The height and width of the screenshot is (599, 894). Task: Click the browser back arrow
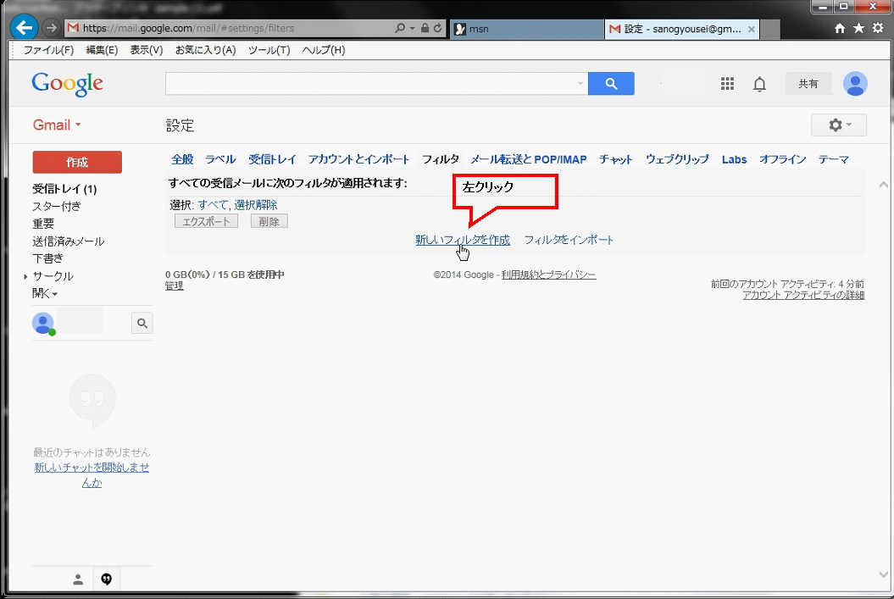[x=23, y=27]
